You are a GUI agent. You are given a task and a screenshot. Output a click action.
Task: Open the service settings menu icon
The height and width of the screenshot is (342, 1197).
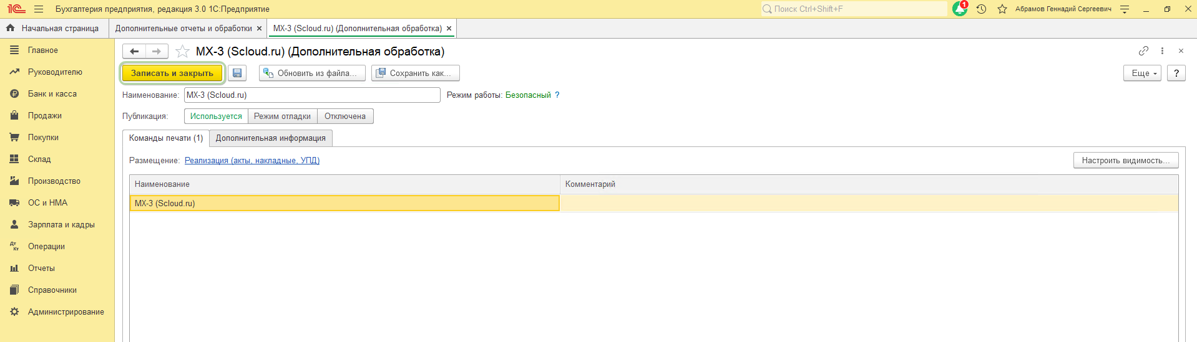[1125, 9]
